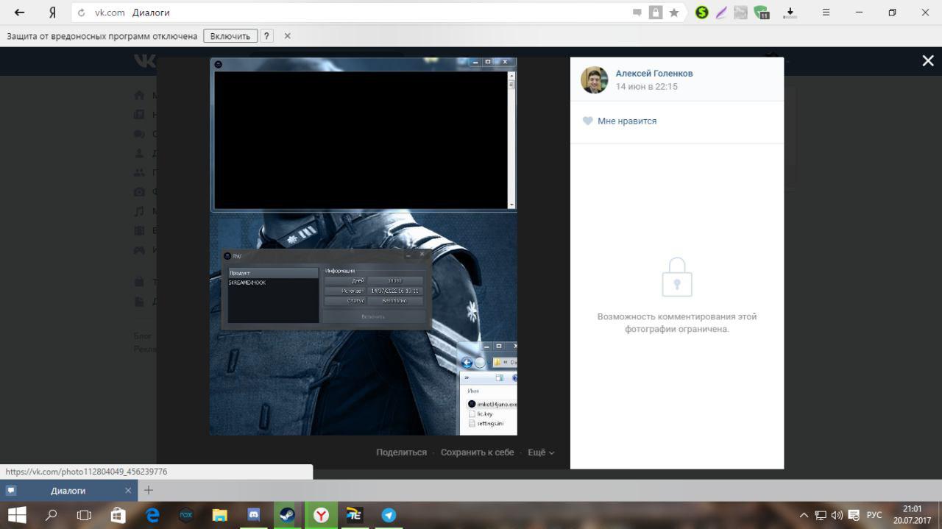Image resolution: width=942 pixels, height=529 pixels.
Task: Open the TE app on the taskbar
Action: 355,515
